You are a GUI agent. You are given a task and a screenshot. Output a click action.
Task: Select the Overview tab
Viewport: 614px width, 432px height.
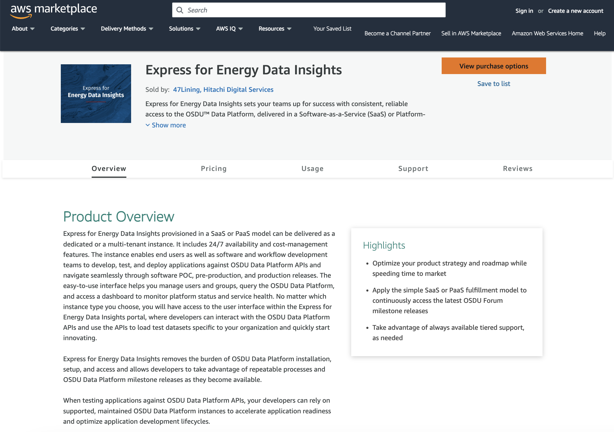pyautogui.click(x=109, y=169)
